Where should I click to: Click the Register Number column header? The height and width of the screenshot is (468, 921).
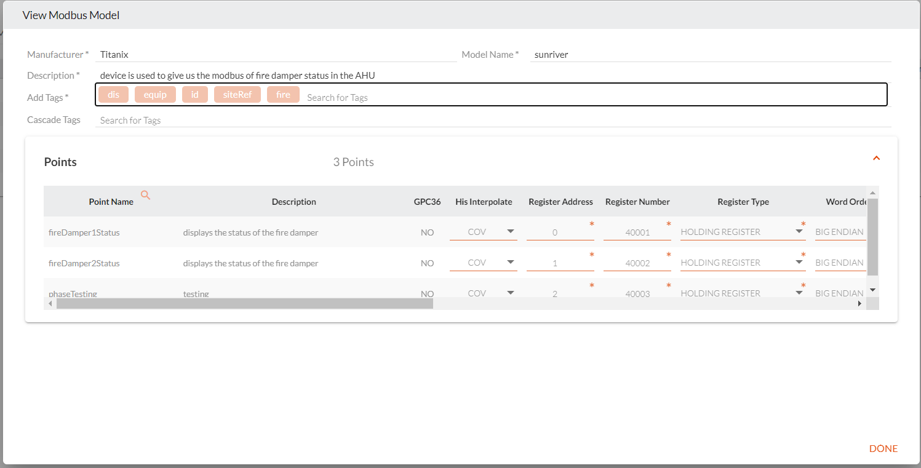(637, 202)
